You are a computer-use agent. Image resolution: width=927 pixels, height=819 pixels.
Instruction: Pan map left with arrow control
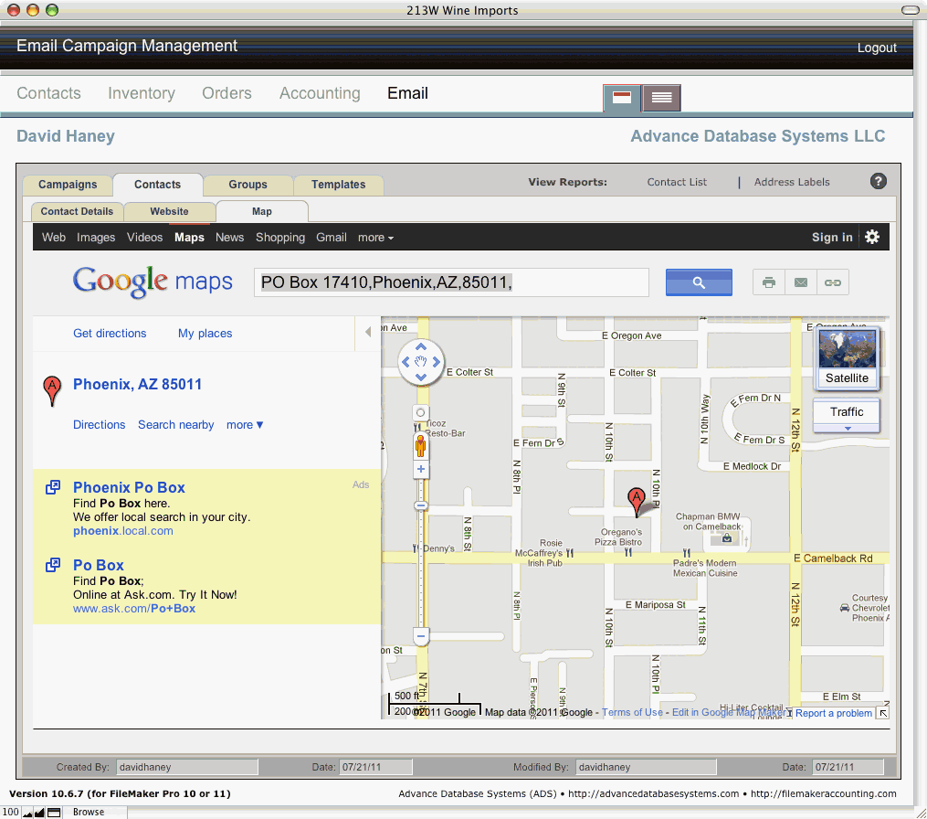406,362
